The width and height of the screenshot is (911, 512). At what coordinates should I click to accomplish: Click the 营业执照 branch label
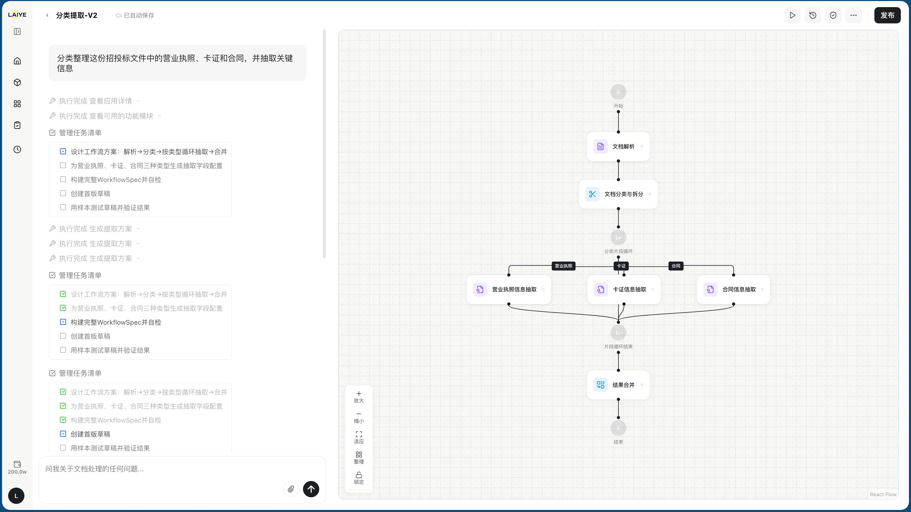tap(563, 266)
